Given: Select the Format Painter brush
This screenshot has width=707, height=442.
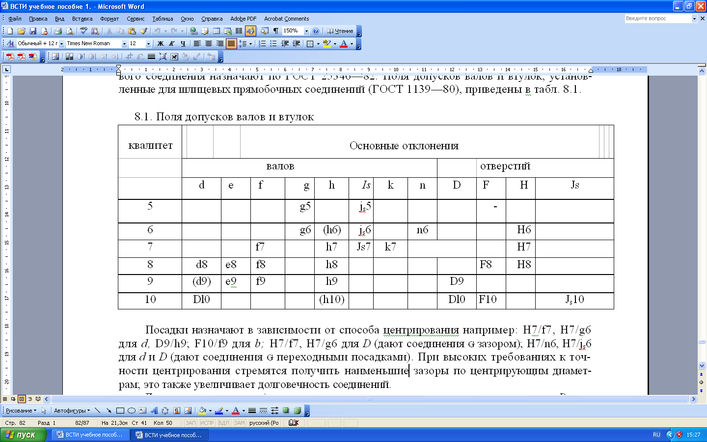Looking at the screenshot, I should tap(143, 31).
